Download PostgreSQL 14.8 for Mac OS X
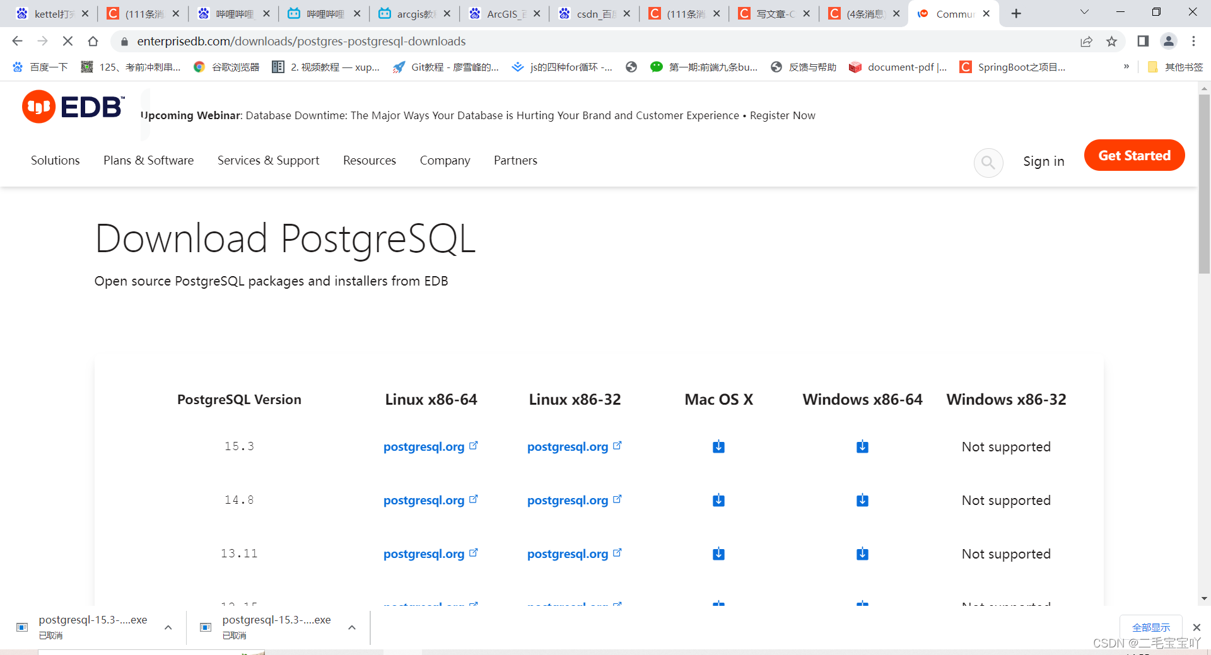 click(718, 501)
